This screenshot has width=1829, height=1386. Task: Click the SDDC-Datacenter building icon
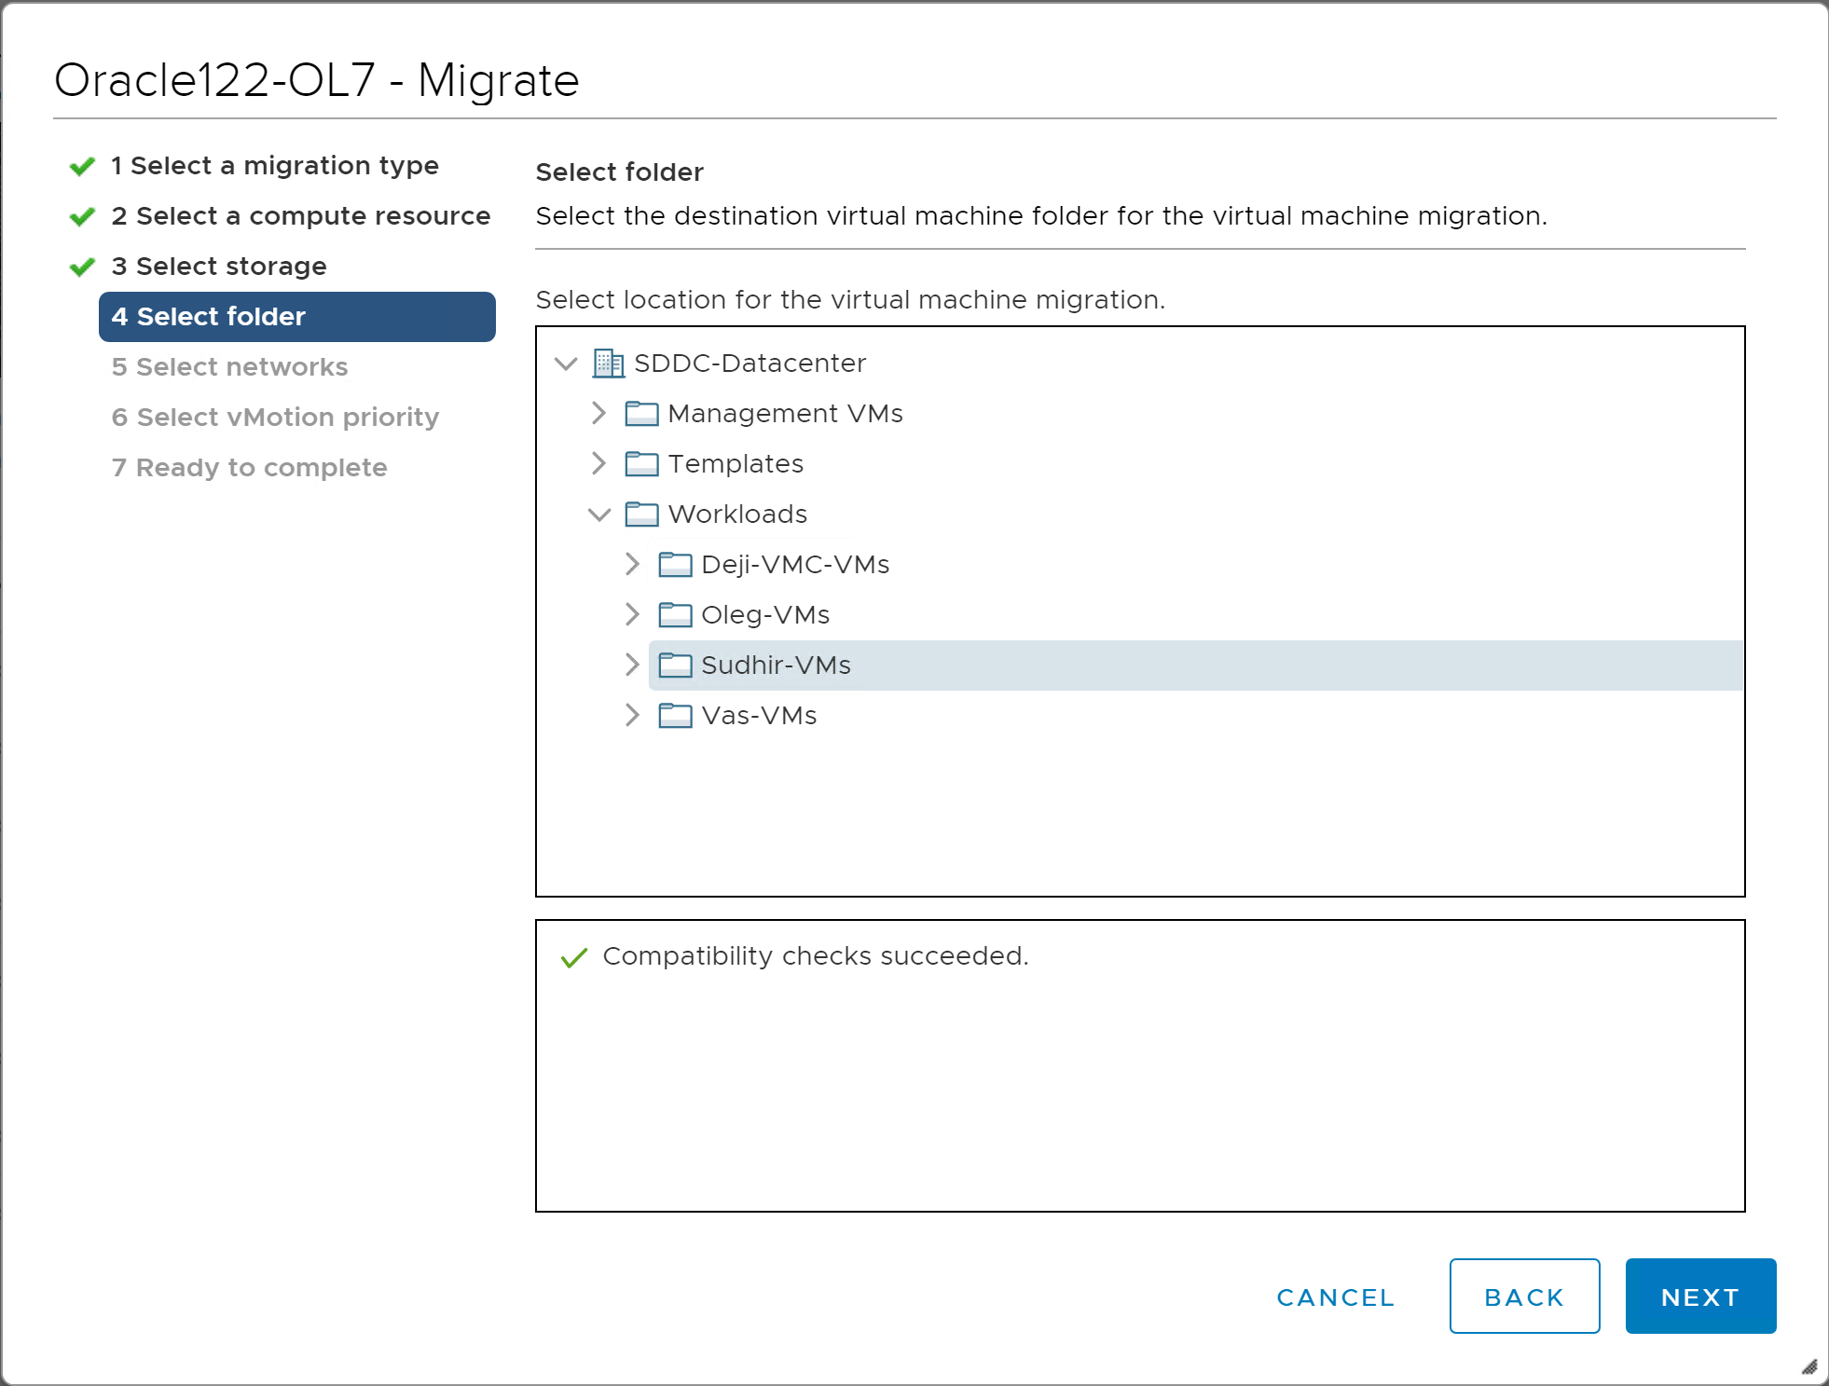608,364
